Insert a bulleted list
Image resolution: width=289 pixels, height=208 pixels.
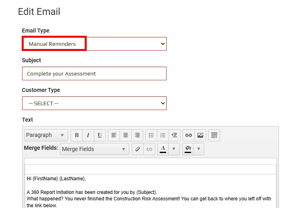click(151, 135)
